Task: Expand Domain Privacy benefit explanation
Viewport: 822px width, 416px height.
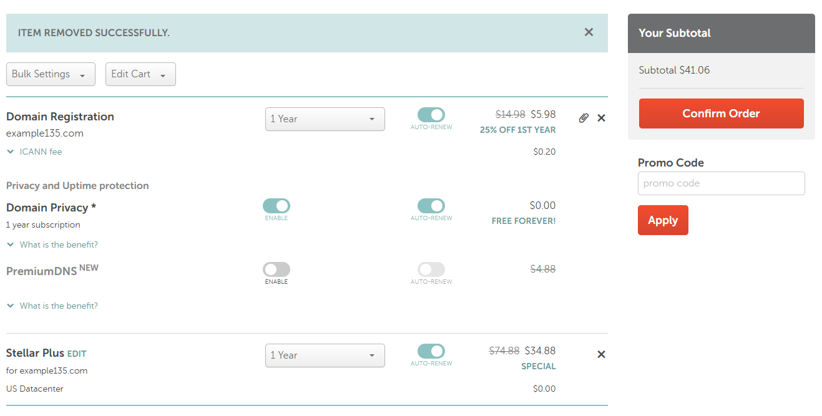Action: 52,244
